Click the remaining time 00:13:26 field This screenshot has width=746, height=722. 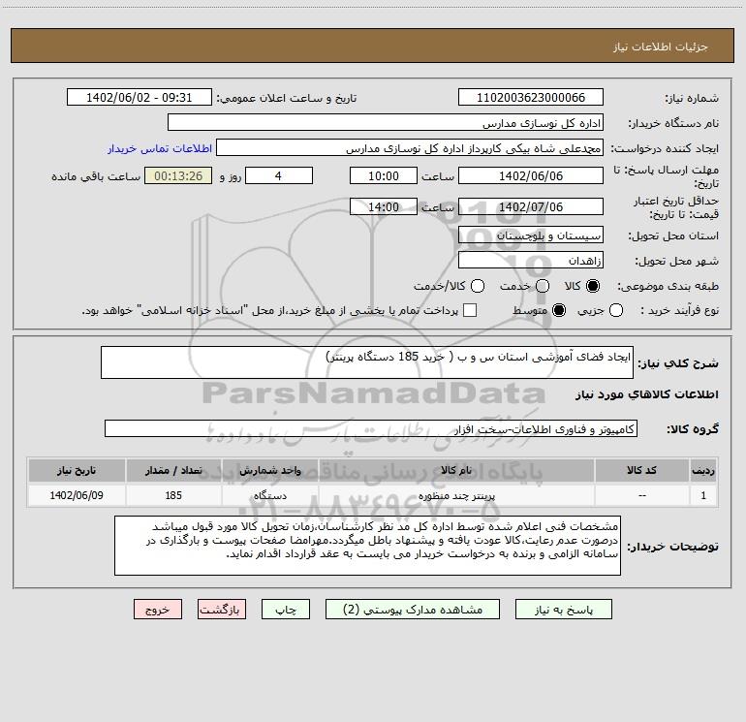(x=178, y=175)
